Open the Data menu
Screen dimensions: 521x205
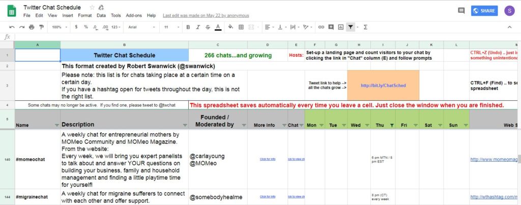tap(101, 15)
